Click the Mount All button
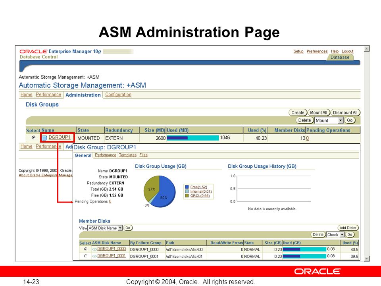This screenshot has width=381, height=286. click(319, 112)
